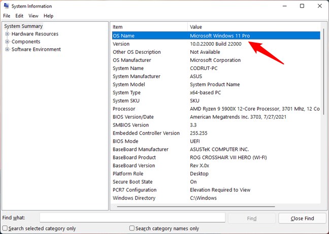Select the PCR7 Configuration row

point(216,190)
